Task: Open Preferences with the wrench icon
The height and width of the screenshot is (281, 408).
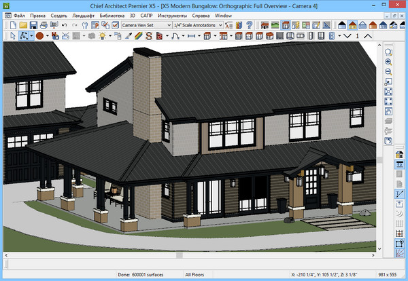Action: pyautogui.click(x=85, y=25)
